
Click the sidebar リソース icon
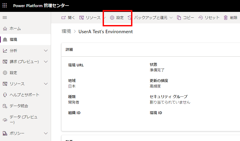[x=5, y=84]
